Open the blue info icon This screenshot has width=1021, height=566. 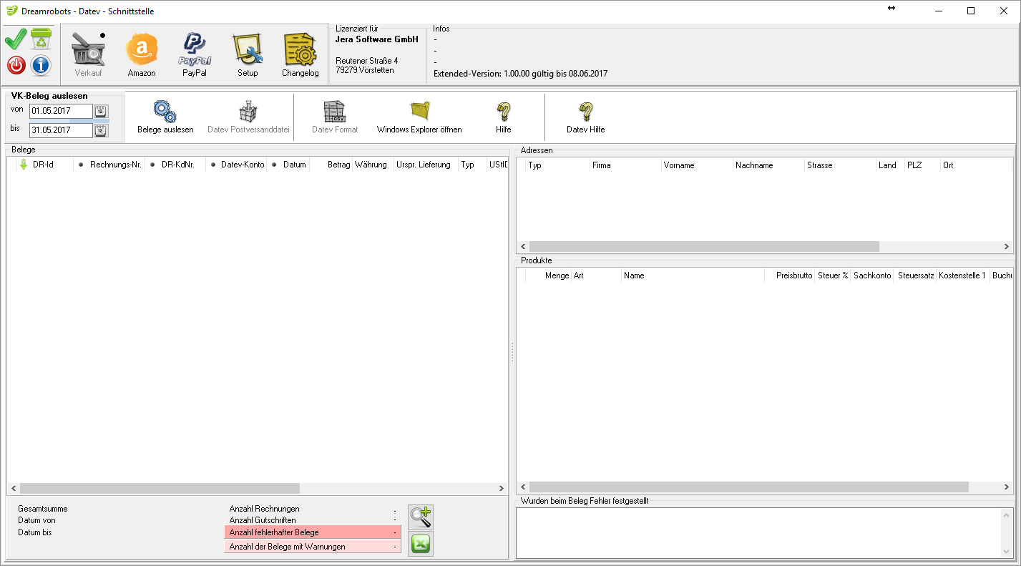coord(41,65)
